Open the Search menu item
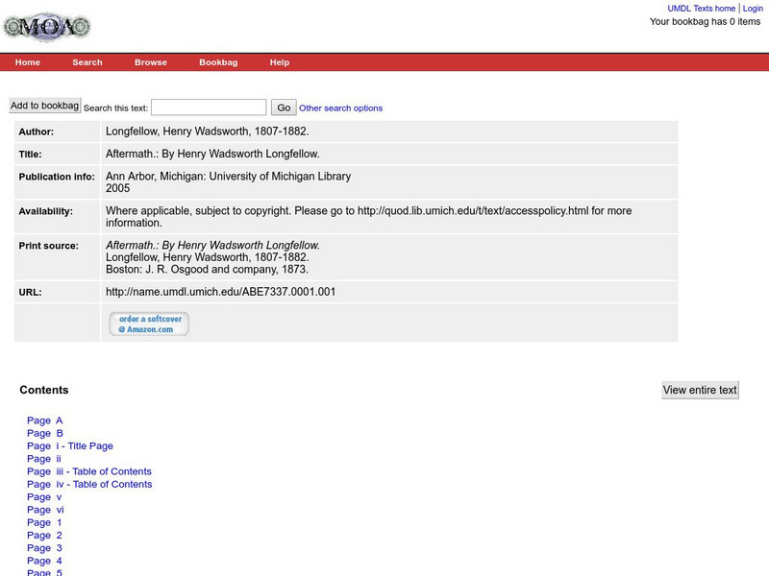 tap(87, 62)
